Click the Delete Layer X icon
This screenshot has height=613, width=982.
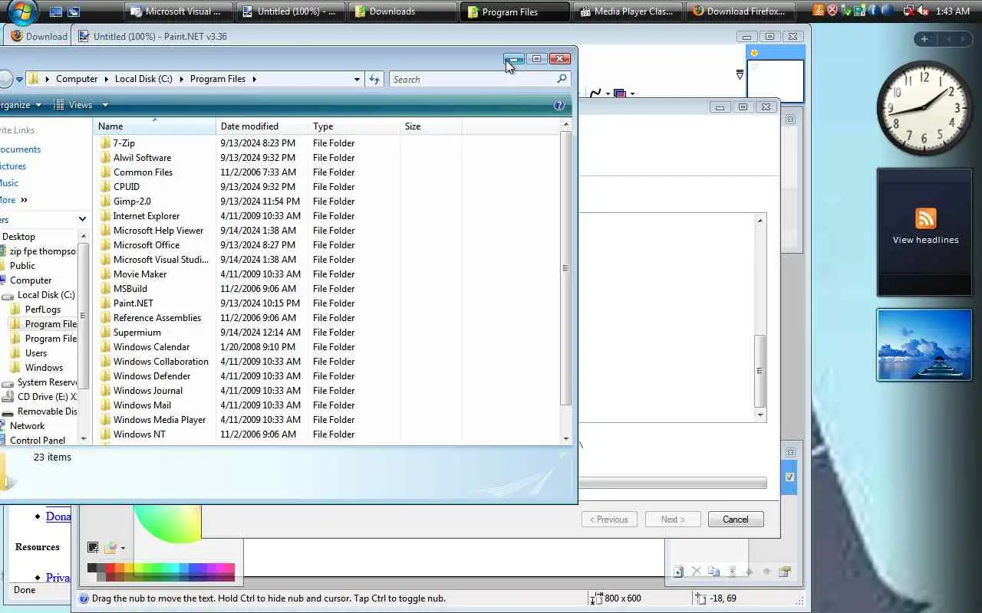[x=696, y=572]
